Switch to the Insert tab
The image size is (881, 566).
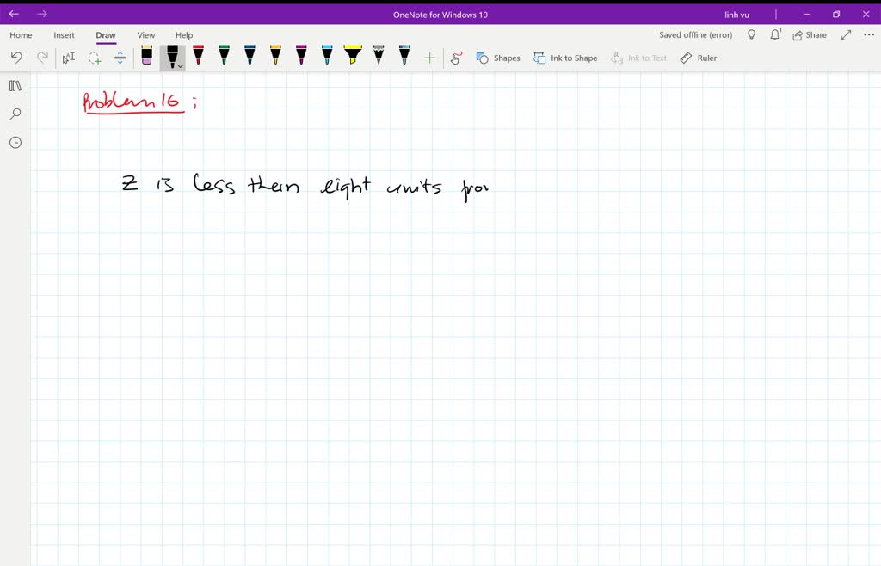click(x=64, y=35)
